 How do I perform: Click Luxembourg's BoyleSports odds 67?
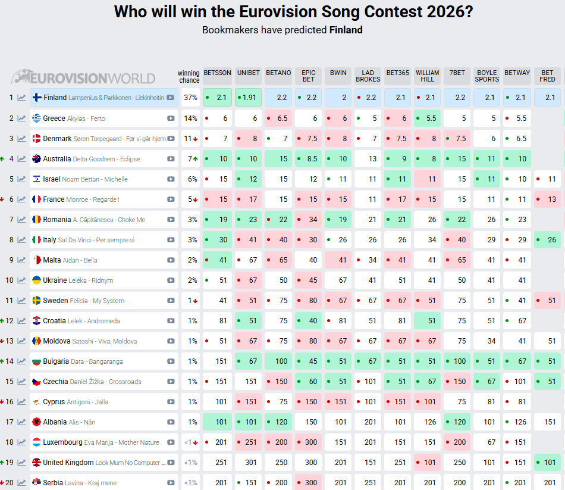pyautogui.click(x=487, y=442)
